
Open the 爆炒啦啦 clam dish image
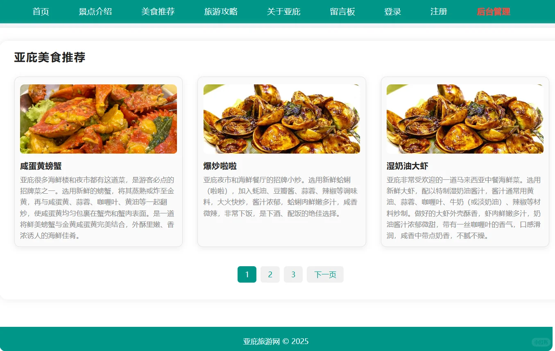(281, 119)
